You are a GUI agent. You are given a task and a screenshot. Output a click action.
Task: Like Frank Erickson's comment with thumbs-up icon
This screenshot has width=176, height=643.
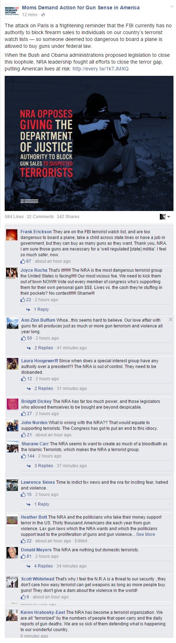click(23, 261)
